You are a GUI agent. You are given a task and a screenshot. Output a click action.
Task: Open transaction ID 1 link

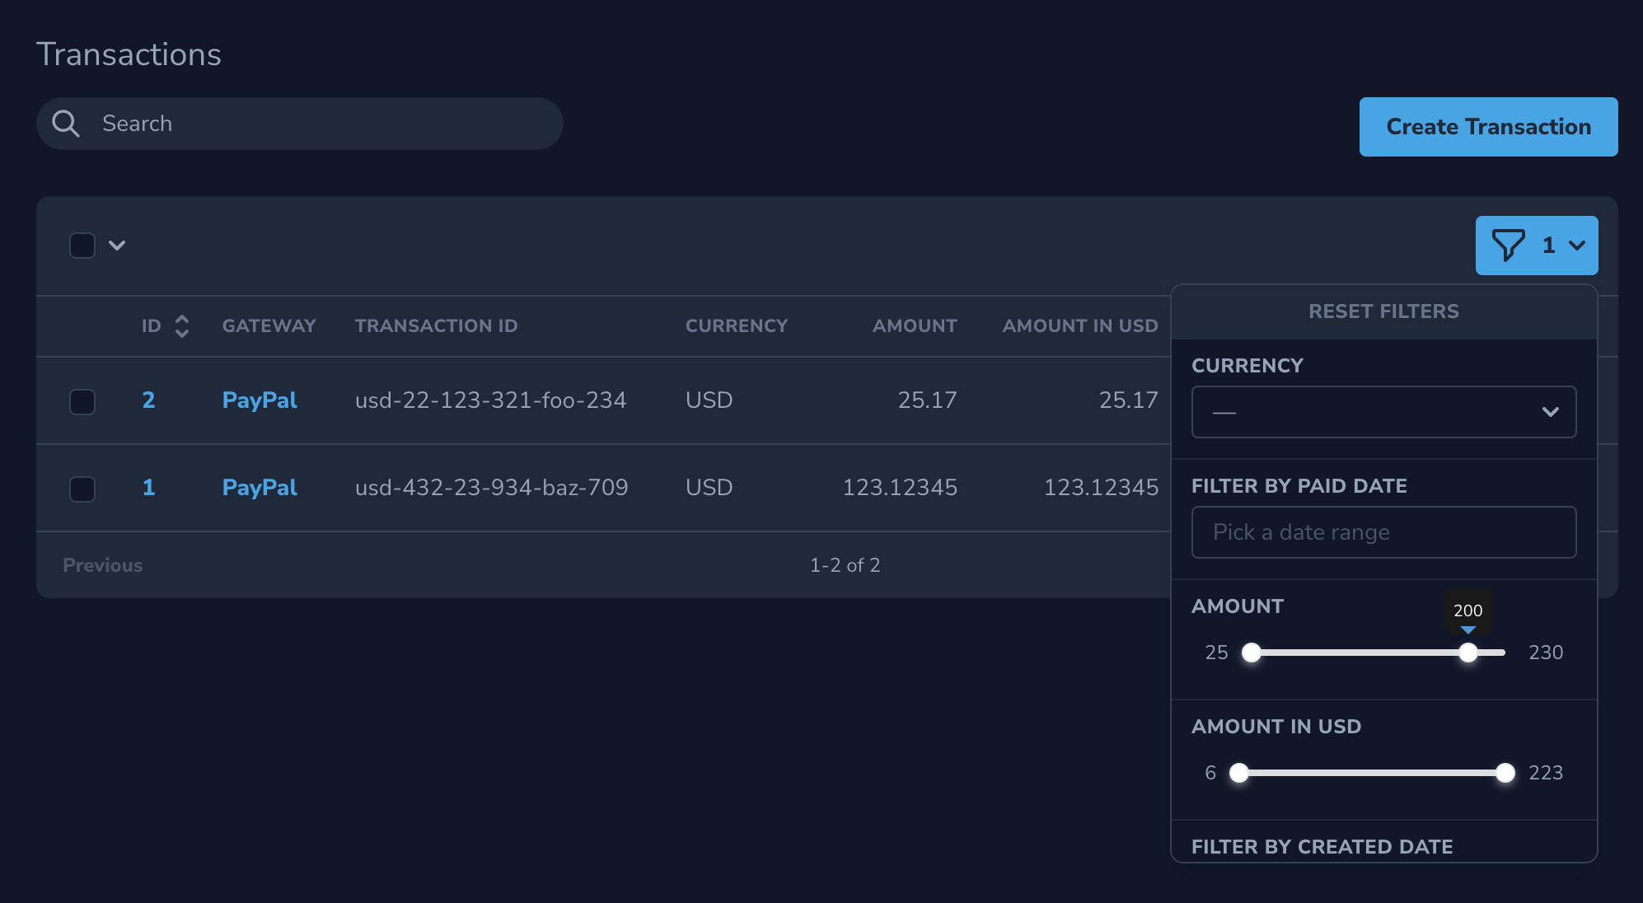[x=148, y=488]
